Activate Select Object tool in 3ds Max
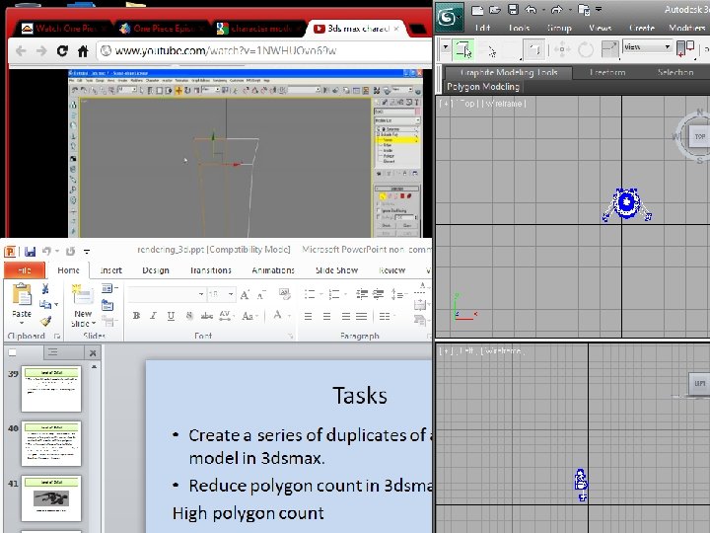 [x=463, y=48]
